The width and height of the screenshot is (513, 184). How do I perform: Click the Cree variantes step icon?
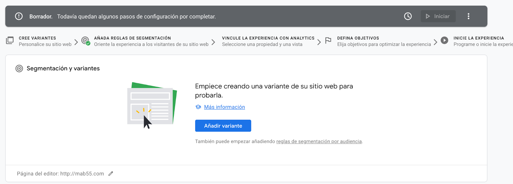point(10,41)
